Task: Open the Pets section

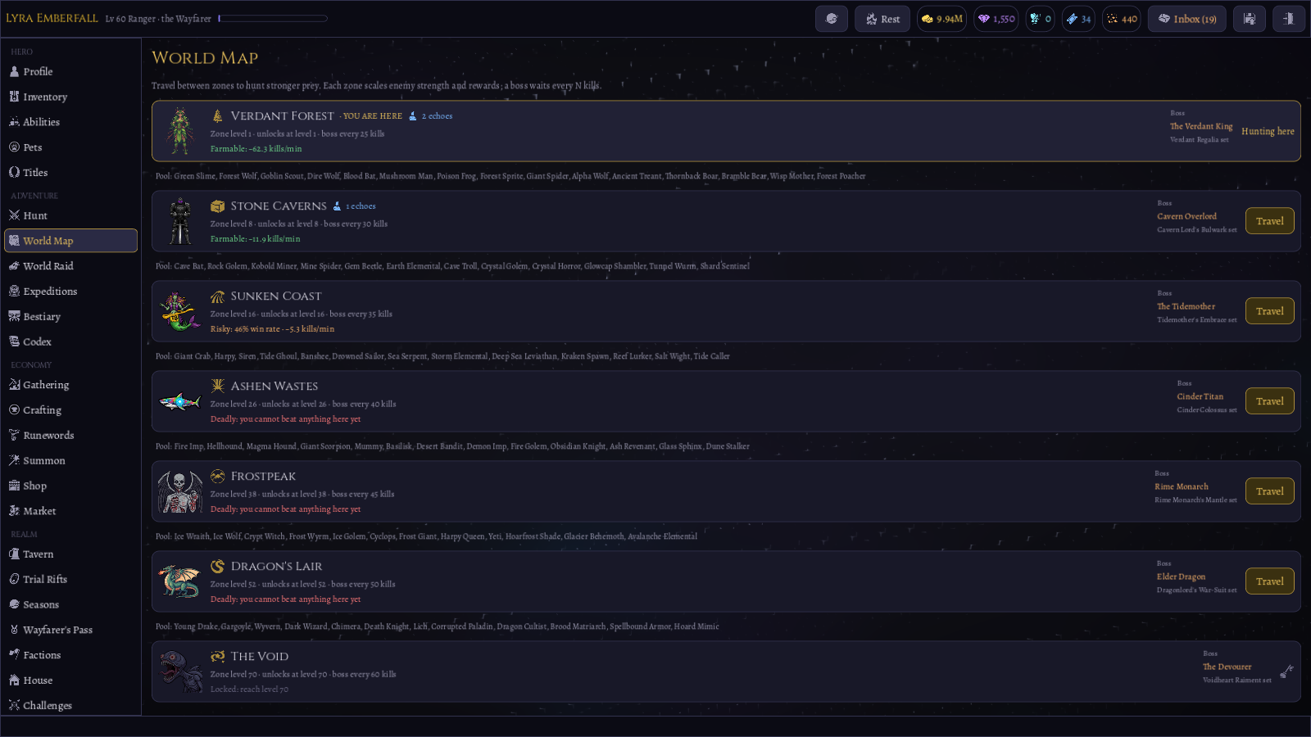Action: coord(70,147)
